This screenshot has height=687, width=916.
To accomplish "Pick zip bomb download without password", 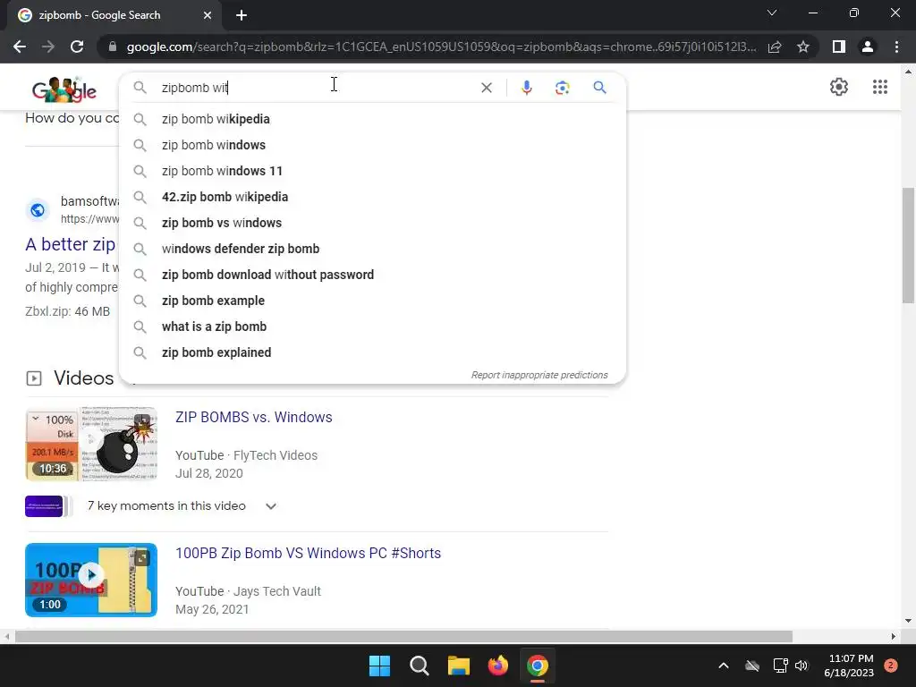I will [x=373, y=275].
